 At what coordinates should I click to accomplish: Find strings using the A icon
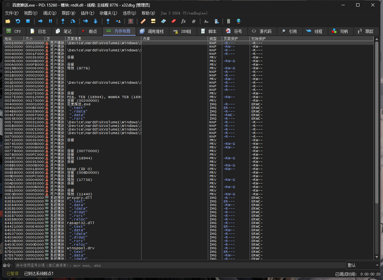pyautogui.click(x=206, y=21)
